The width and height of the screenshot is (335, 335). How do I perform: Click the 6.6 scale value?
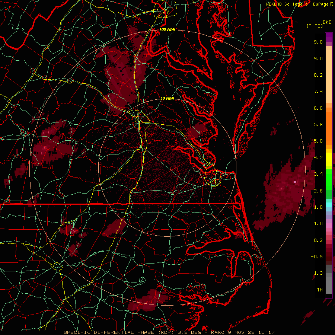tap(318, 108)
